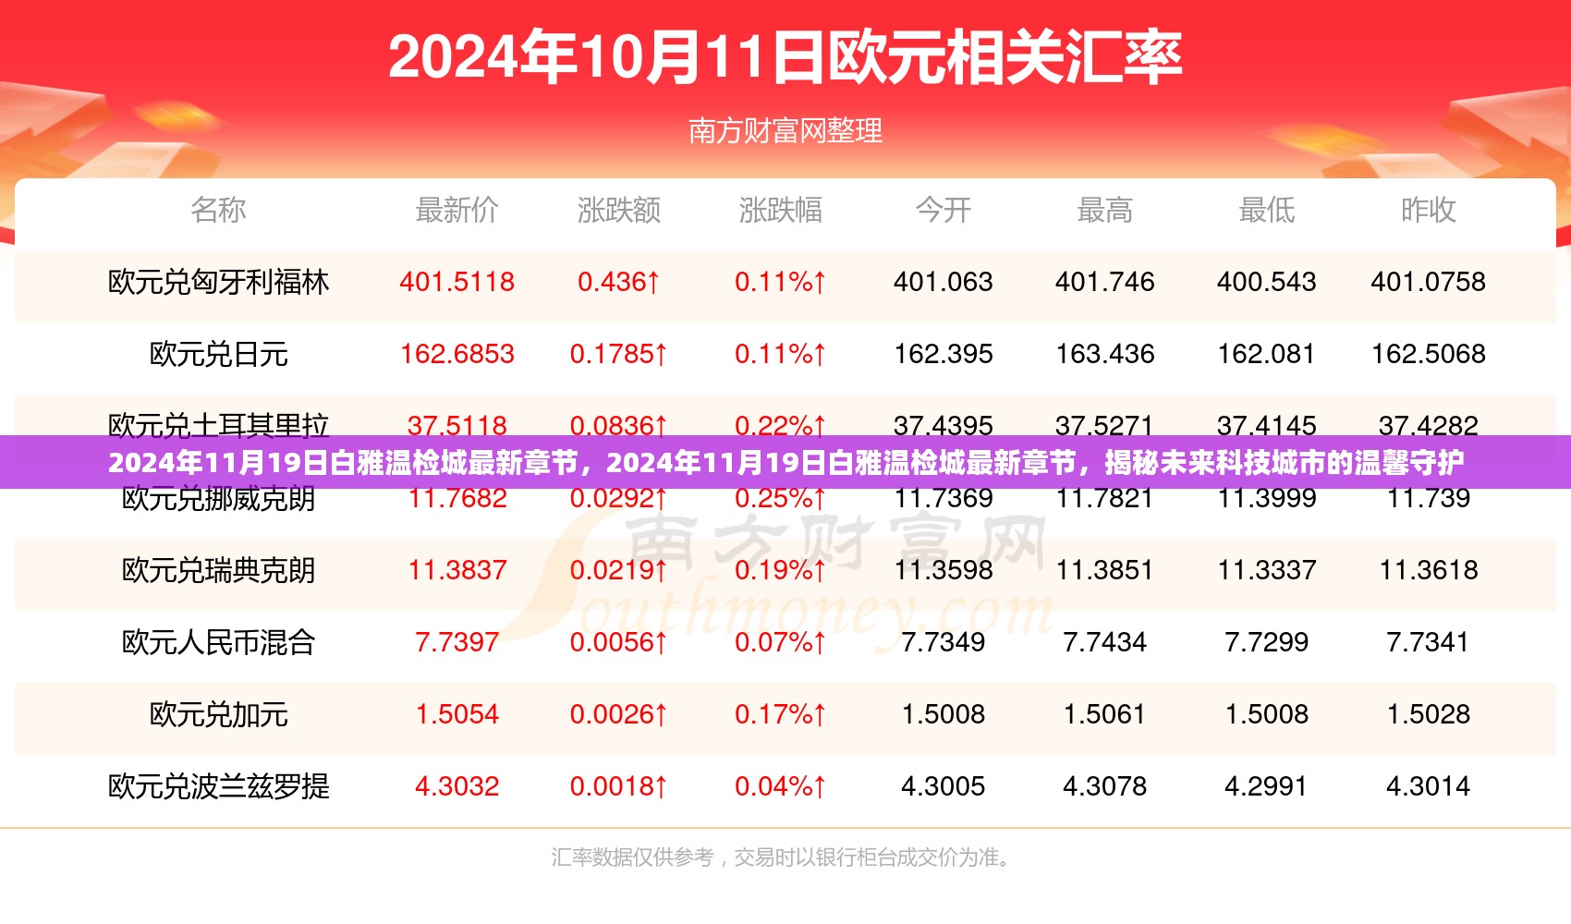Click the previous close 11.739
The height and width of the screenshot is (924, 1571).
click(x=1428, y=499)
